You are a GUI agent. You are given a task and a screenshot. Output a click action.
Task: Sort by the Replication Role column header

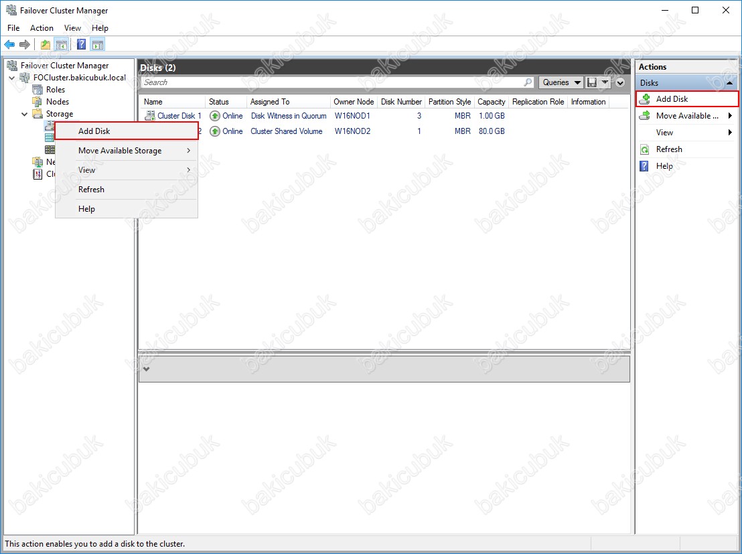[x=538, y=102]
